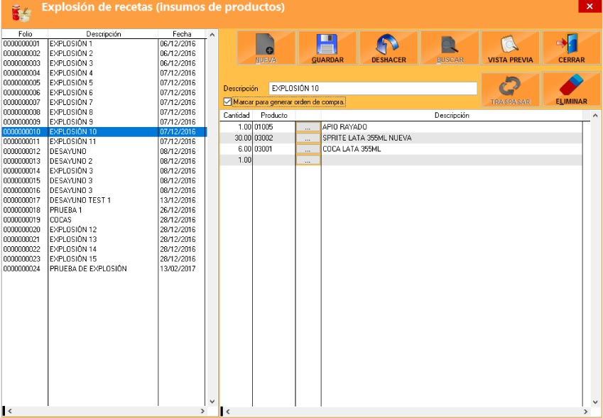Open product lookup for APIO RAYADO row
The width and height of the screenshot is (603, 418).
pos(308,127)
